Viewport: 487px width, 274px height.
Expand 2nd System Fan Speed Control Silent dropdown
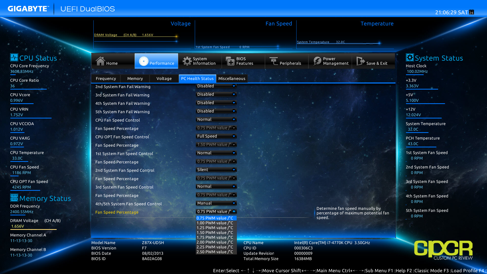point(216,170)
